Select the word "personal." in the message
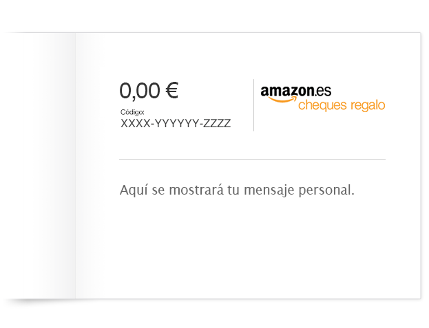The image size is (429, 328). pyautogui.click(x=326, y=190)
